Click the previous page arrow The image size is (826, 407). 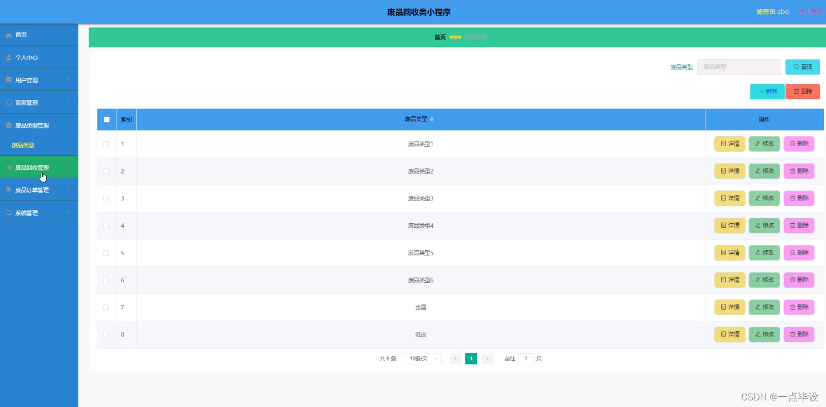[456, 359]
